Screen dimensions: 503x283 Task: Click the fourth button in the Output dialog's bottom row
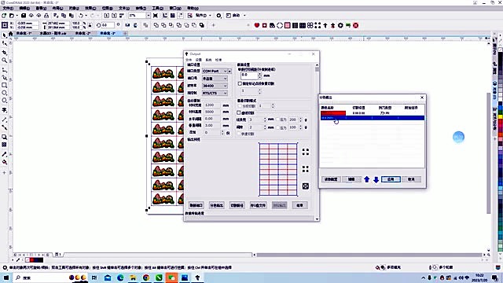pyautogui.click(x=259, y=205)
